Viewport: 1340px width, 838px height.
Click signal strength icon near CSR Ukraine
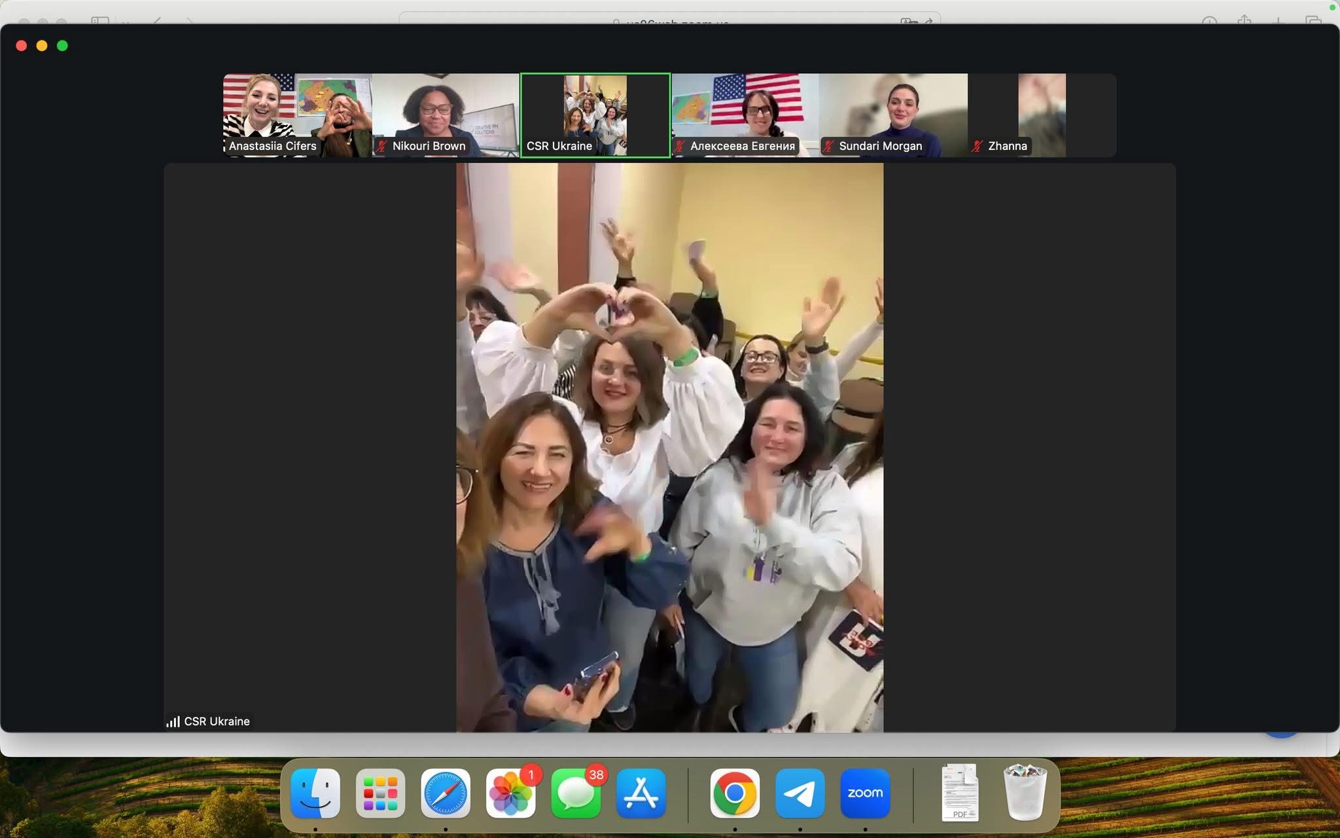pos(173,721)
